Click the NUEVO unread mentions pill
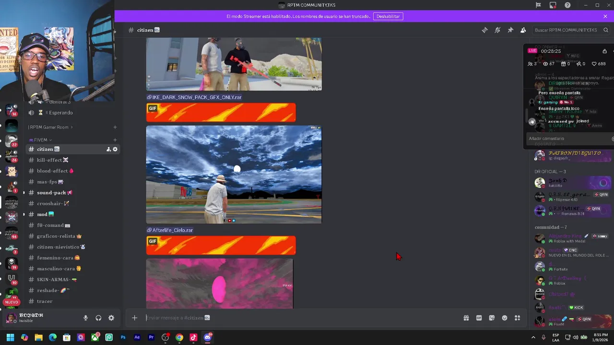614x345 pixels. coord(12,302)
